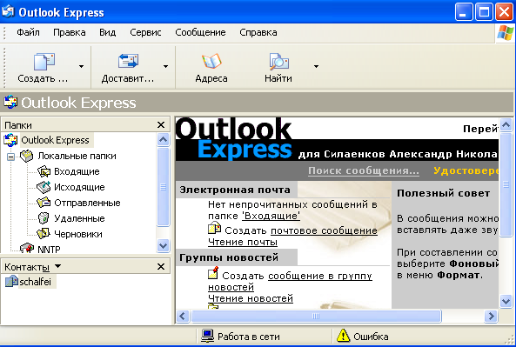The width and height of the screenshot is (516, 347).
Task: Click Outlook Express icon in folder banner
Action: [10, 102]
